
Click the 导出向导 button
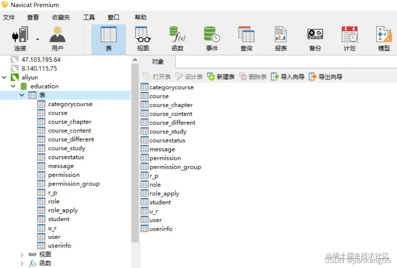(326, 77)
